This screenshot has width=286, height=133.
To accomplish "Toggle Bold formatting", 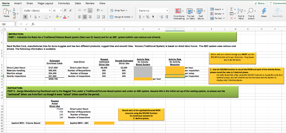I will point(25,17).
